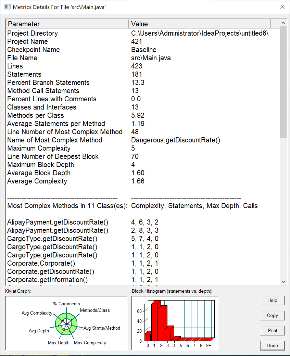Image resolution: width=290 pixels, height=356 pixels.
Task: Click the window title bar app icon
Action: coord(7,7)
